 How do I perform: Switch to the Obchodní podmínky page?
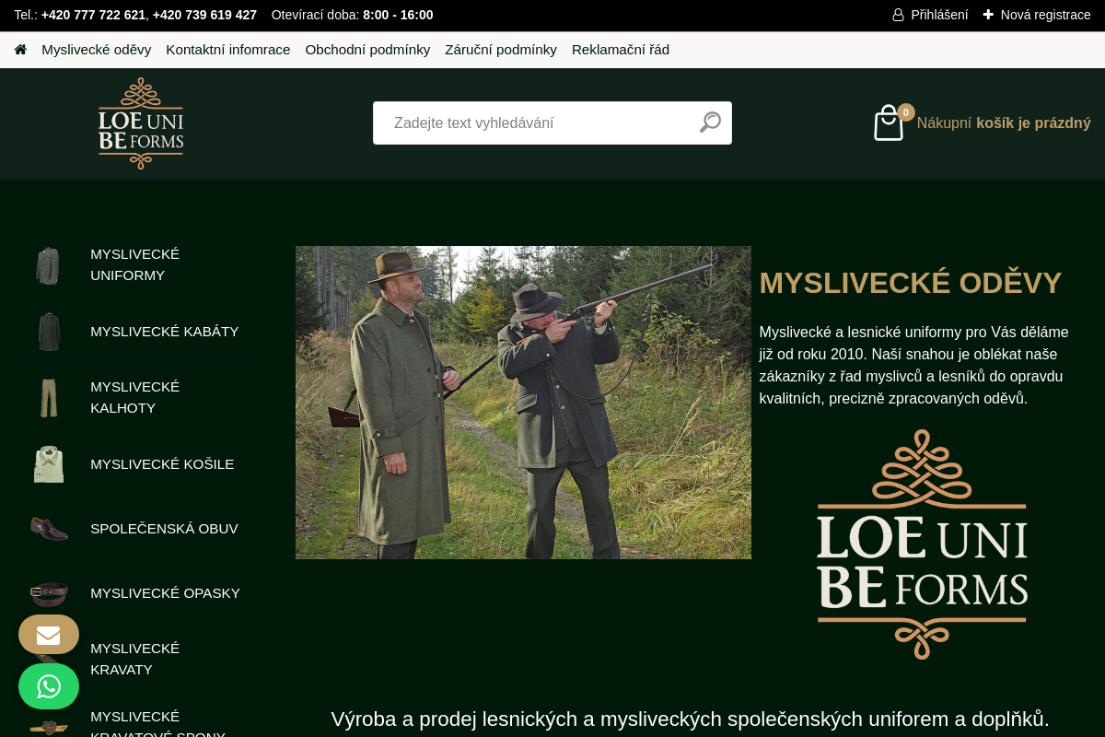click(x=367, y=50)
